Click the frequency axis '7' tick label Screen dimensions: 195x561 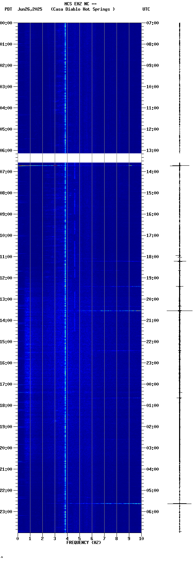click(x=104, y=539)
